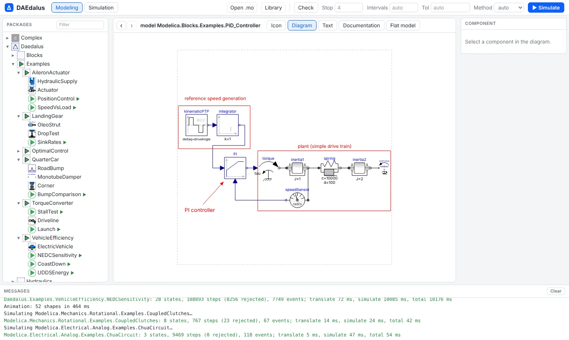Screen dimensions: 569x340
Task: Click the DropTest model icon
Action: click(x=32, y=134)
